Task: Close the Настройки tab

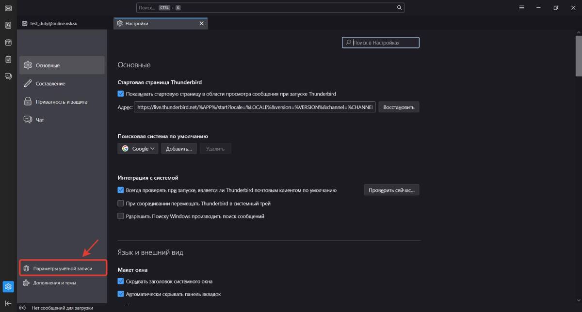Action: (x=201, y=23)
